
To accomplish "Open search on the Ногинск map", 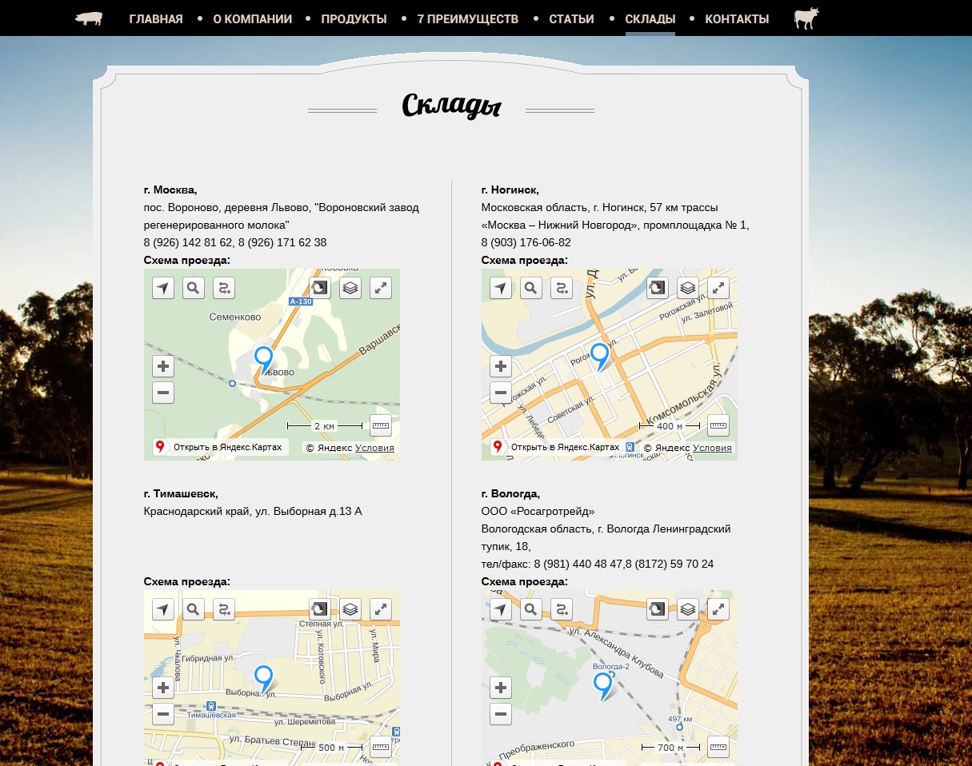I will (x=531, y=288).
